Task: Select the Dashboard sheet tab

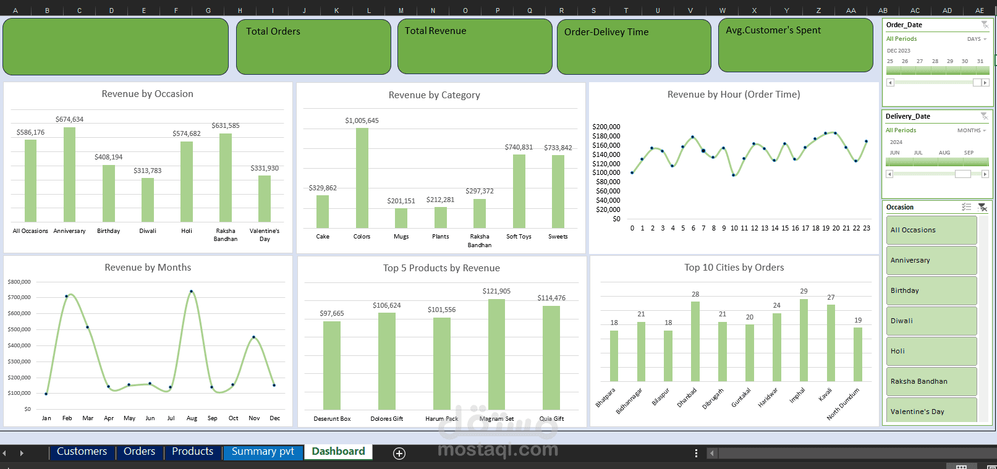Action: click(338, 452)
